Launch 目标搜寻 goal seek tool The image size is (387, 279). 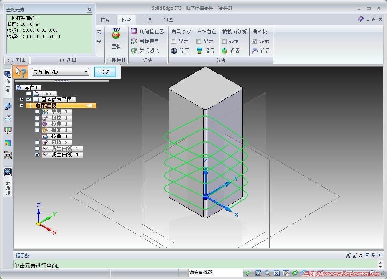point(145,41)
